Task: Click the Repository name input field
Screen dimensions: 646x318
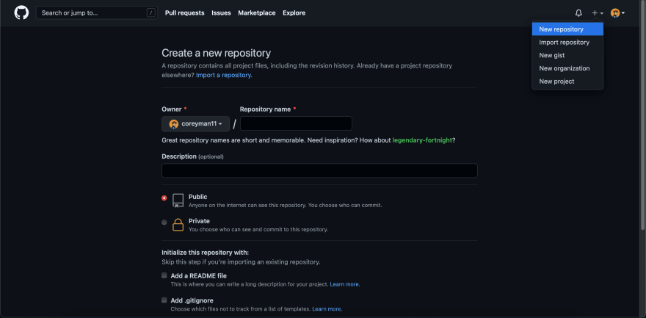Action: point(297,123)
